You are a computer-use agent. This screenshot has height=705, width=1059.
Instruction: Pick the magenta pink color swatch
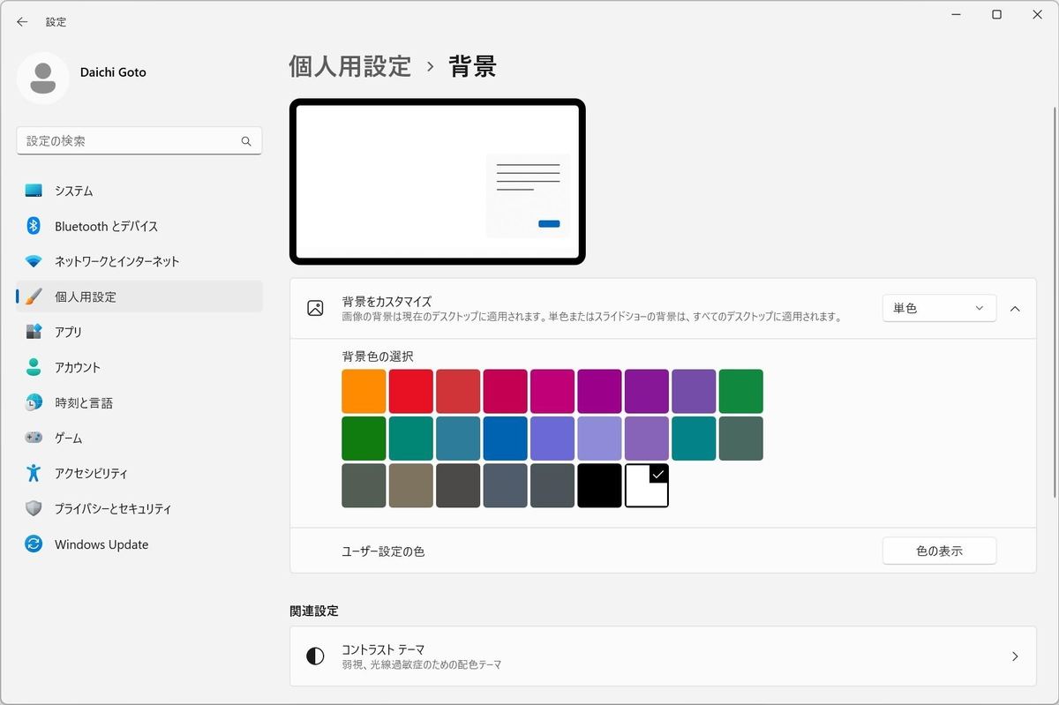point(552,391)
